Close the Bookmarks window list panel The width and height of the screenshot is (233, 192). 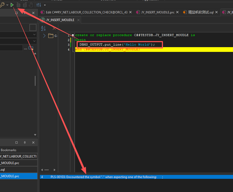tap(33, 143)
